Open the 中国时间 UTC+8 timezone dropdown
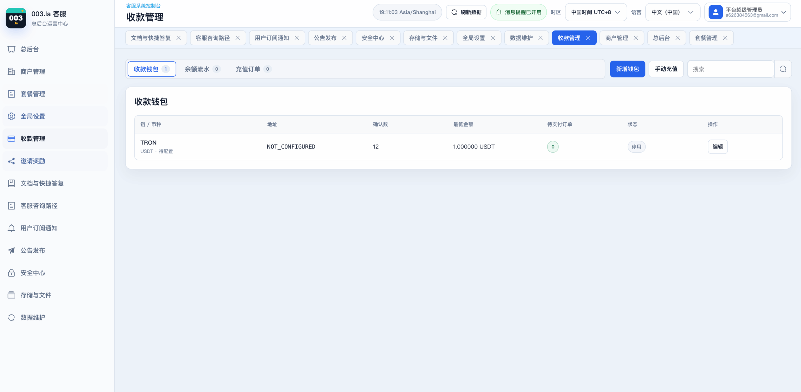The width and height of the screenshot is (801, 392). [x=596, y=12]
